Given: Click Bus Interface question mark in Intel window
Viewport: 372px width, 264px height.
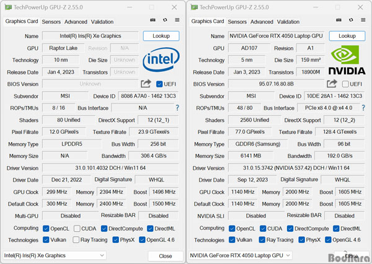Looking at the screenshot, I should [177, 108].
